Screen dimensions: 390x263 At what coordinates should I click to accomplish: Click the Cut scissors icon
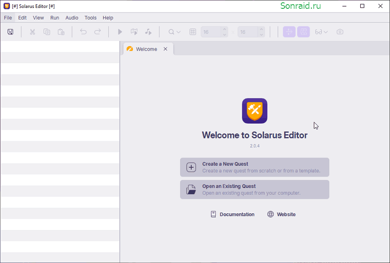pyautogui.click(x=32, y=32)
